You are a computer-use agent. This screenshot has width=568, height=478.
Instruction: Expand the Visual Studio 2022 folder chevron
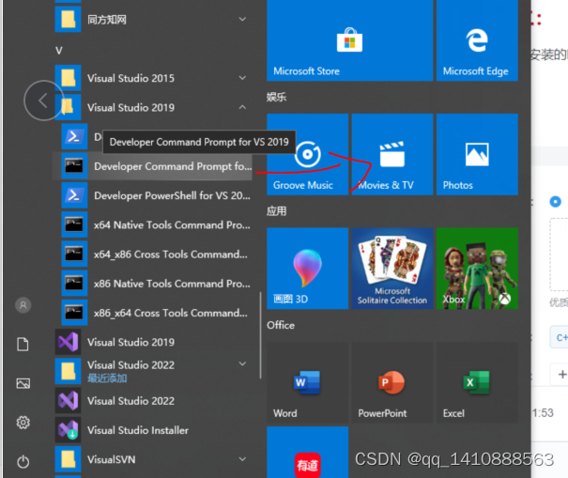click(242, 363)
